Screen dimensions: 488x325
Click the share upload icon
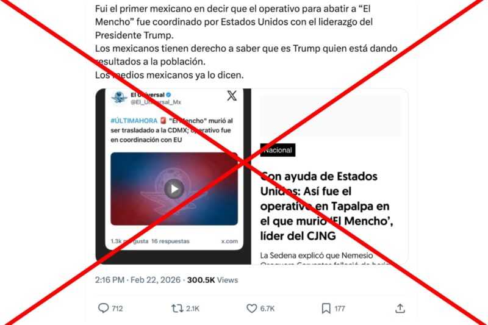(400, 308)
